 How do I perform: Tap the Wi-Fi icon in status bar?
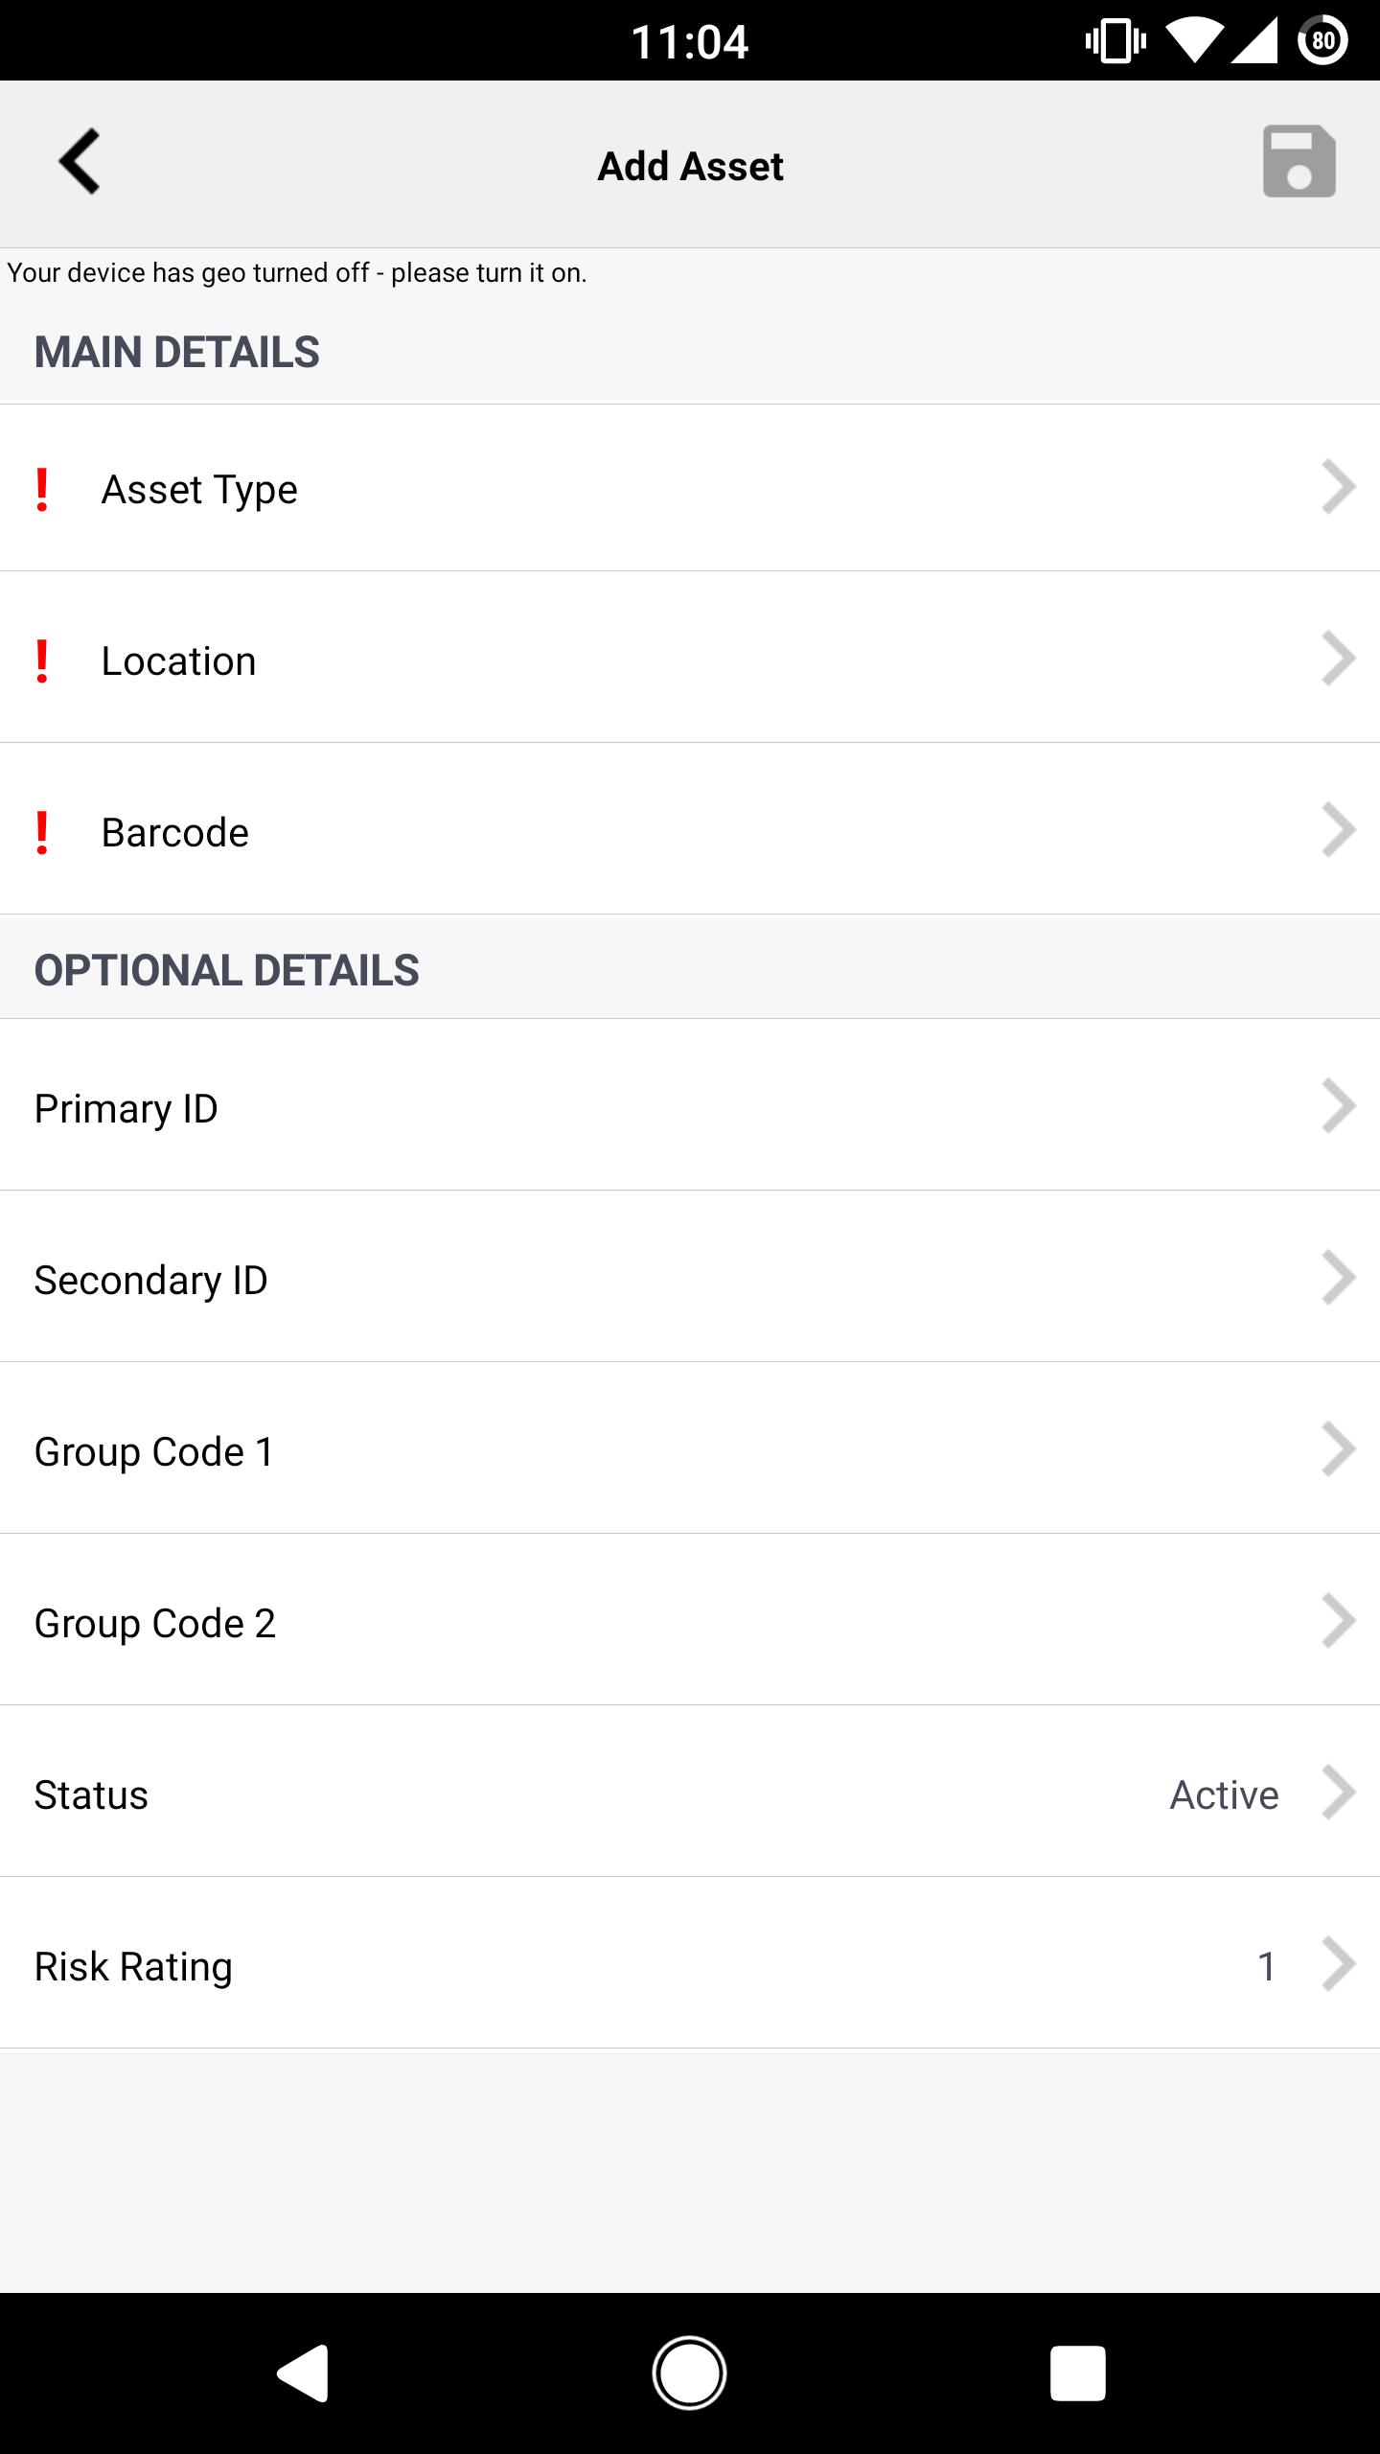coord(1193,41)
